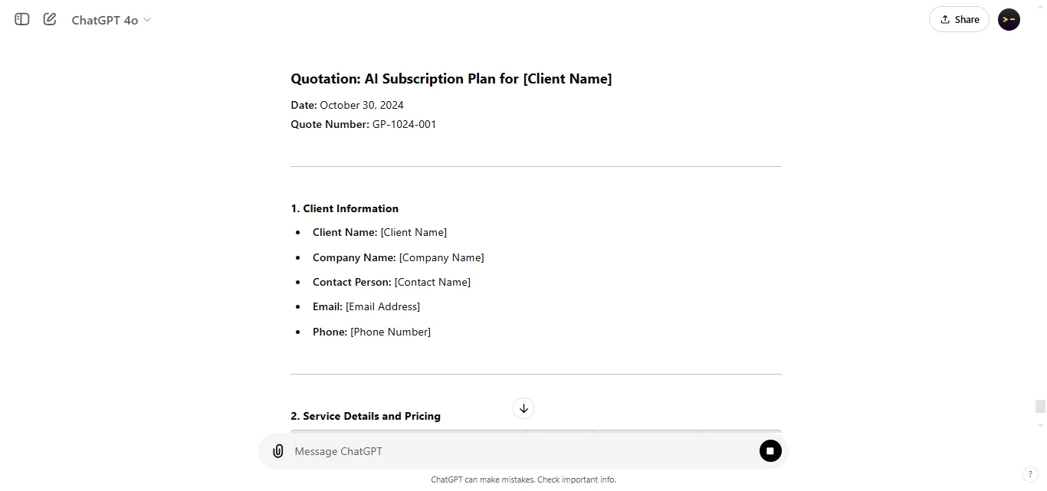Stop the current response generation
Viewport: 1047px width, 491px height.
click(770, 450)
